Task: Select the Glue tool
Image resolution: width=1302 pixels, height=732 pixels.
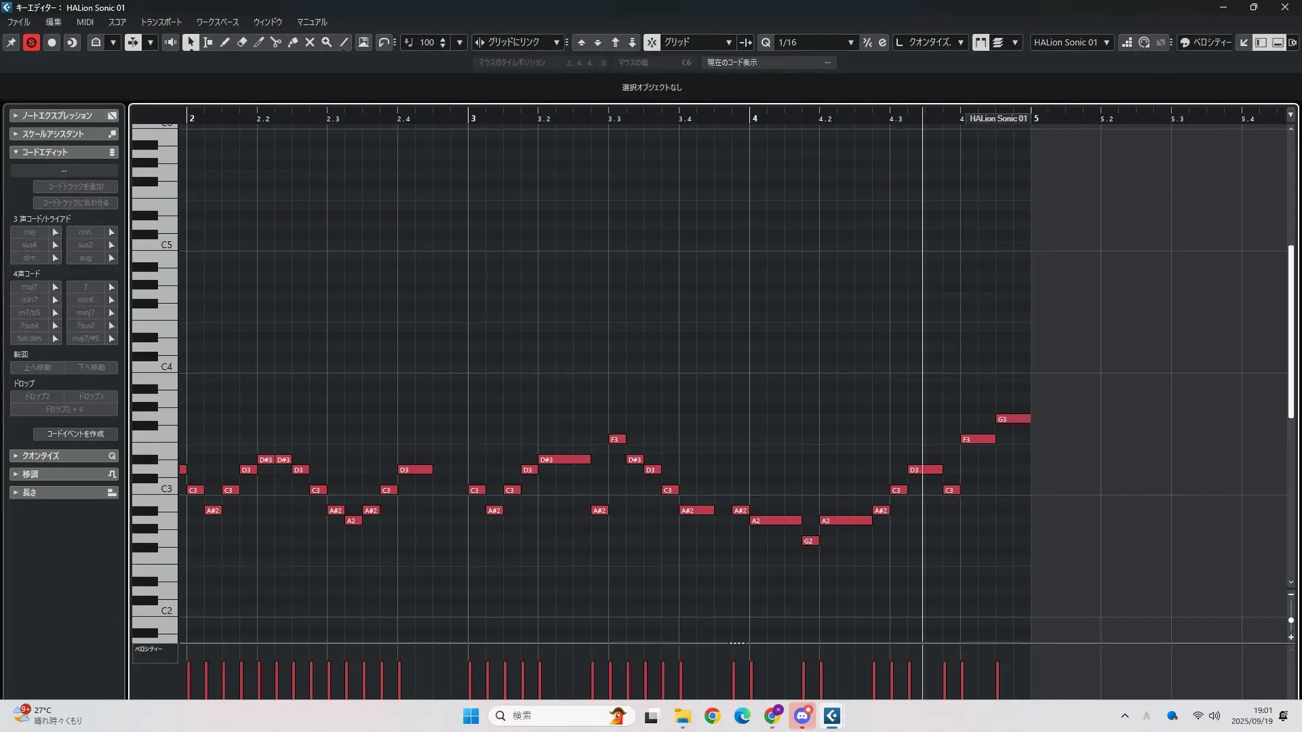Action: (293, 42)
